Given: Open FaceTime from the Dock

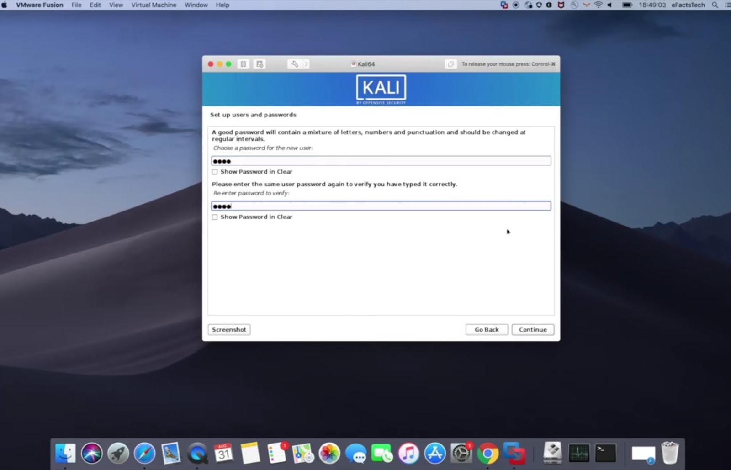Looking at the screenshot, I should (x=382, y=453).
